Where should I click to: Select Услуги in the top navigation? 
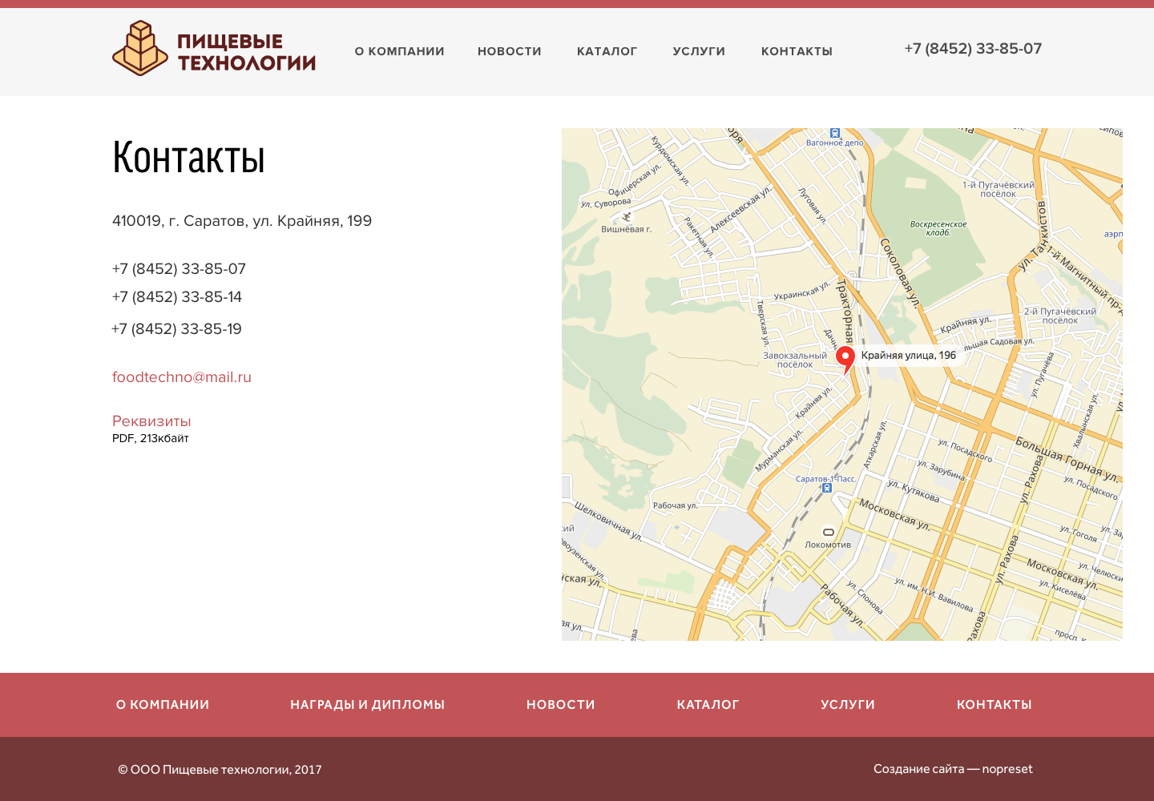click(699, 51)
